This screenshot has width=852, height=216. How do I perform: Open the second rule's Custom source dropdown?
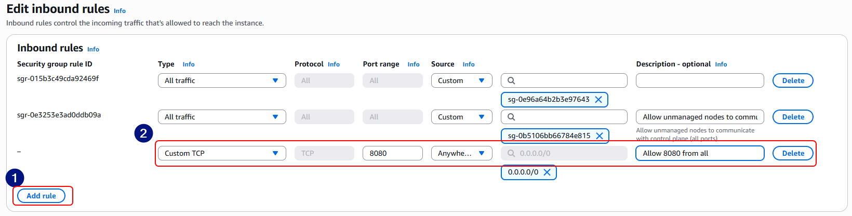461,117
